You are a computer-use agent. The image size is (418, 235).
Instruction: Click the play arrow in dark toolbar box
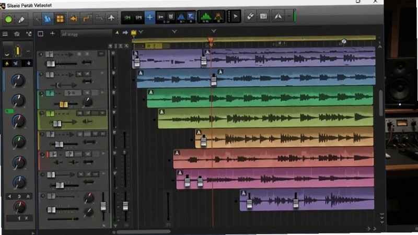[236, 16]
